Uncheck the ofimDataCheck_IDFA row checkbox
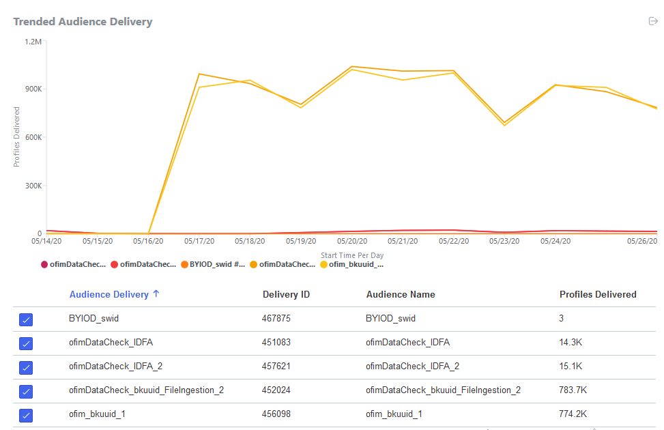Screen dimensions: 664x430 point(26,343)
